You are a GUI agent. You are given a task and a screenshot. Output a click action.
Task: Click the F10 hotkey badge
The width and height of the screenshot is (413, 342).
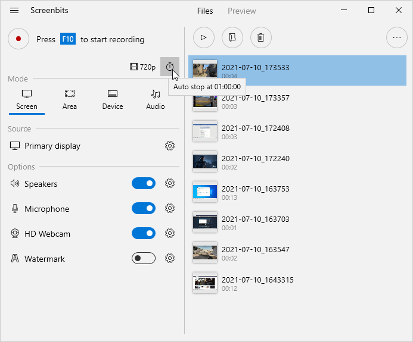(x=68, y=39)
